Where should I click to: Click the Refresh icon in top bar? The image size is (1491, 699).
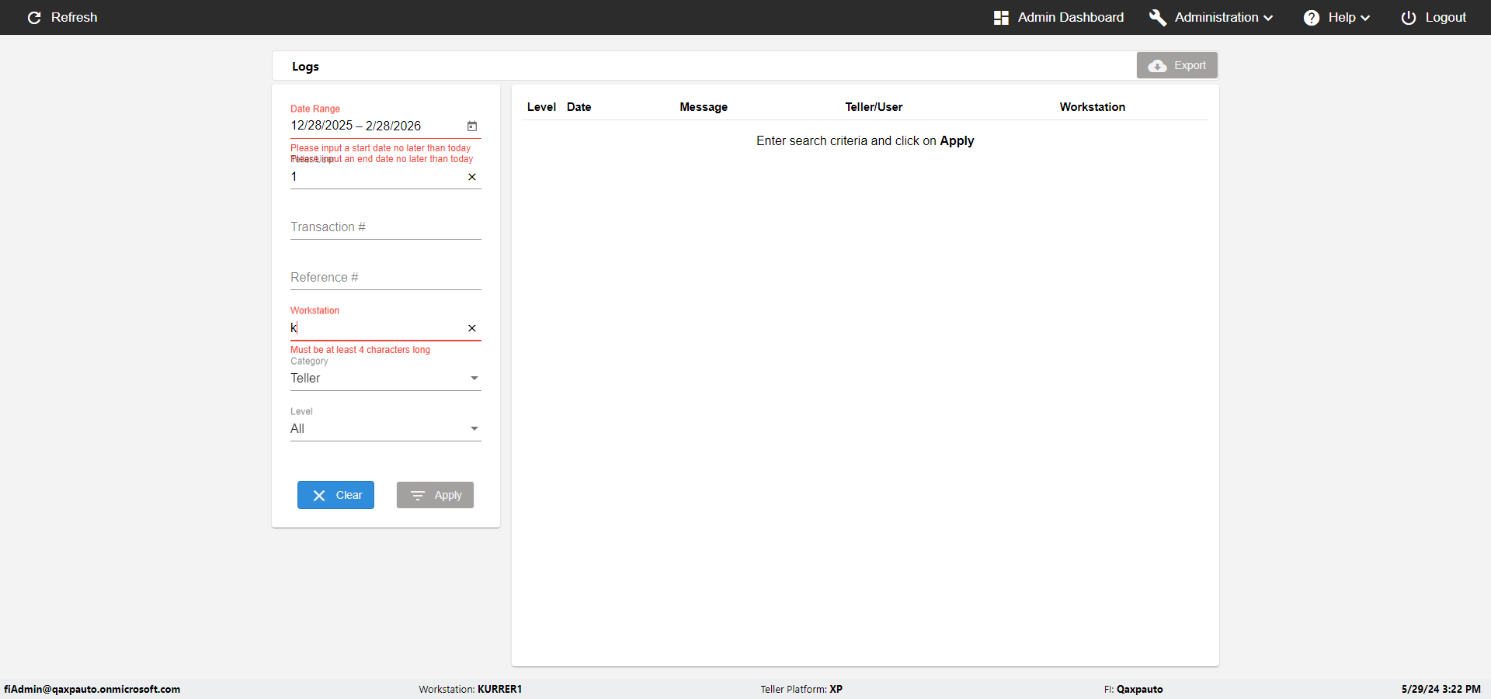pyautogui.click(x=34, y=17)
